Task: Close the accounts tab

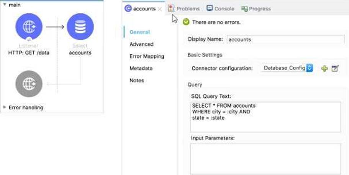Action: 160,9
